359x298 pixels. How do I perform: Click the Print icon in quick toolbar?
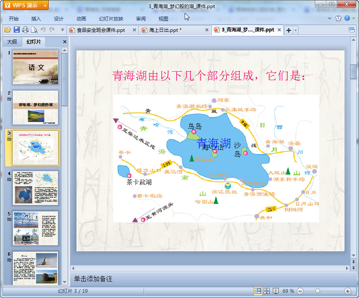[x=25, y=30]
